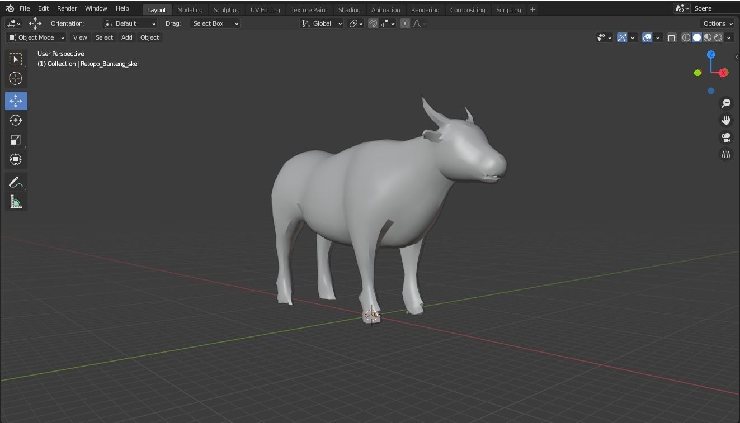
Task: Click the X axis on the navigation gizmo
Action: point(724,73)
